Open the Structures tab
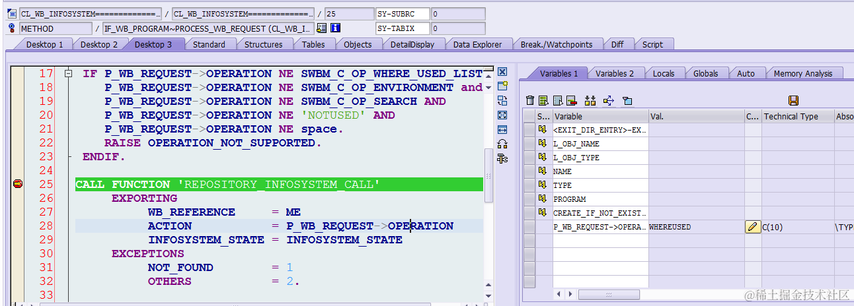 point(263,44)
